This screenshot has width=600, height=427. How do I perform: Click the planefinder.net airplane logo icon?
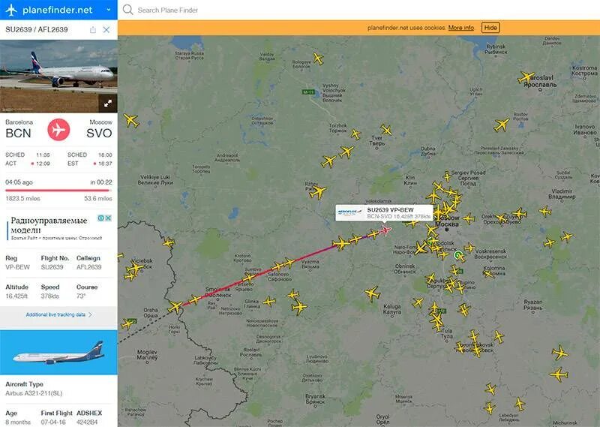point(11,10)
